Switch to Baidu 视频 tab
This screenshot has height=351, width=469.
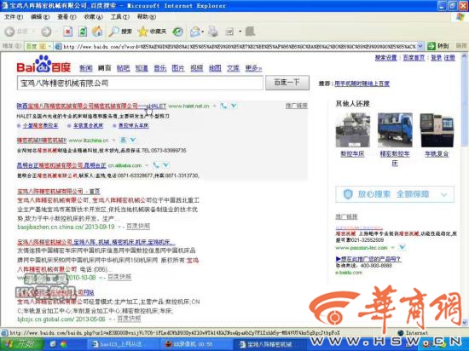point(197,68)
